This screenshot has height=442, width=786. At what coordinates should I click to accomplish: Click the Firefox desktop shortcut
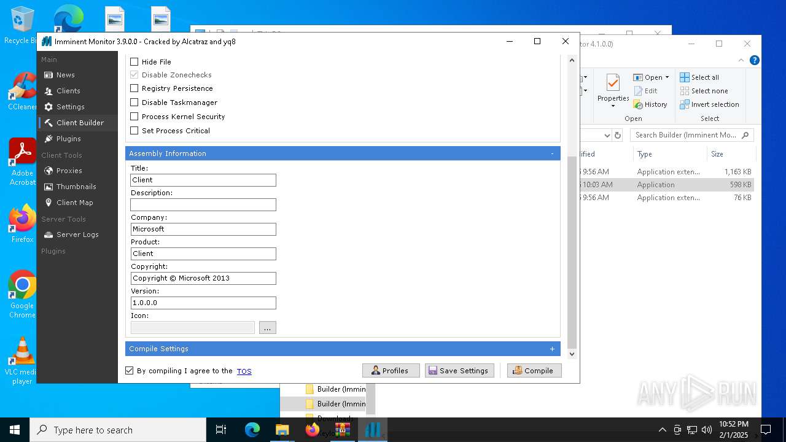pyautogui.click(x=22, y=224)
